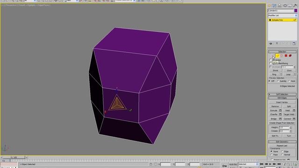This screenshot has width=299, height=168.
Task: Collapse the Selection rollout header
Action: [282, 52]
